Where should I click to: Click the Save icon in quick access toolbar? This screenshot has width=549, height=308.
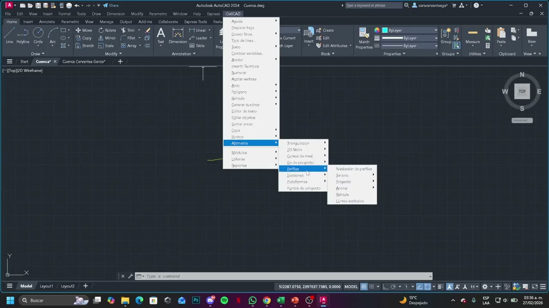[x=38, y=6]
